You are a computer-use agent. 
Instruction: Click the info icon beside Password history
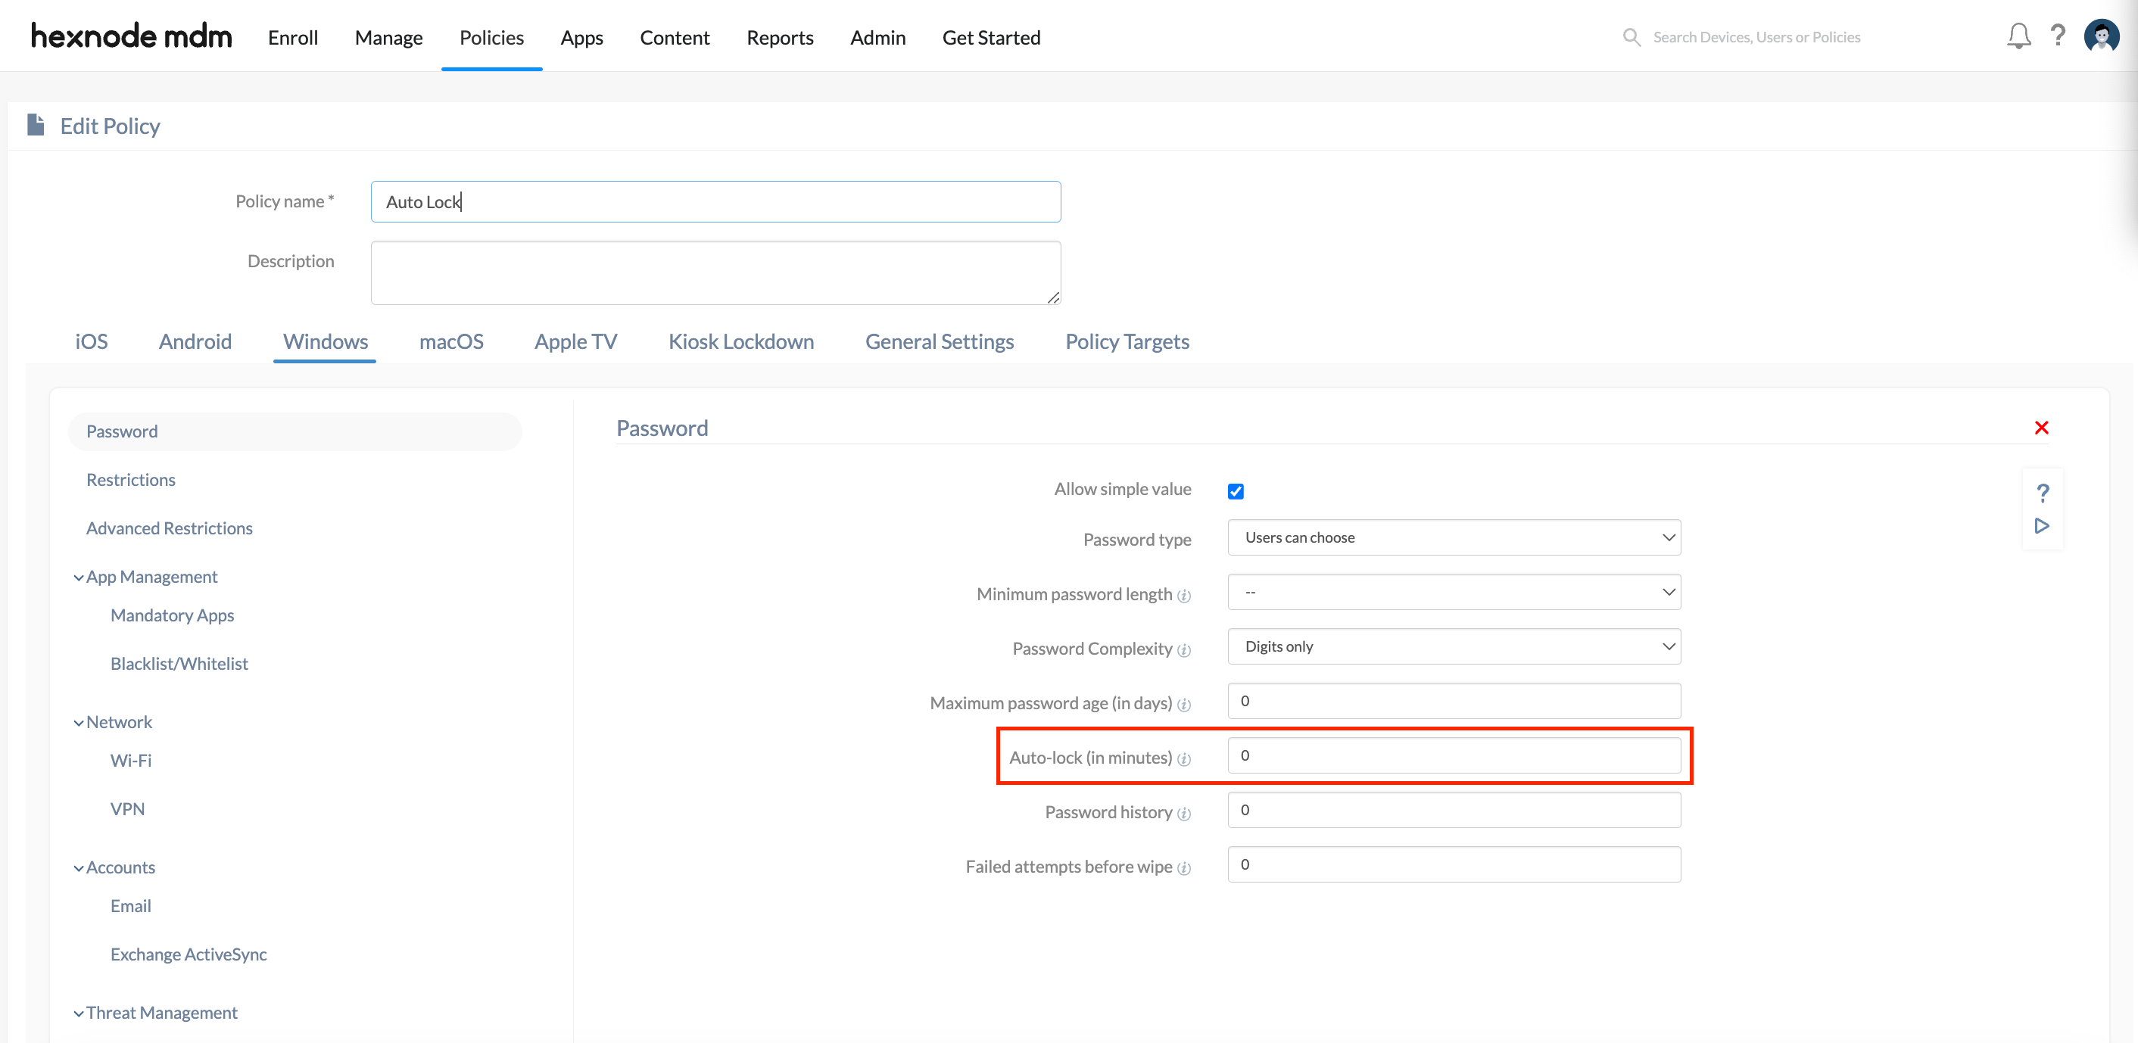[1183, 813]
